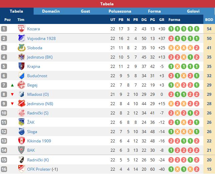
Task: Open the Jedinstvo (BK) team link
Action: (x=40, y=57)
